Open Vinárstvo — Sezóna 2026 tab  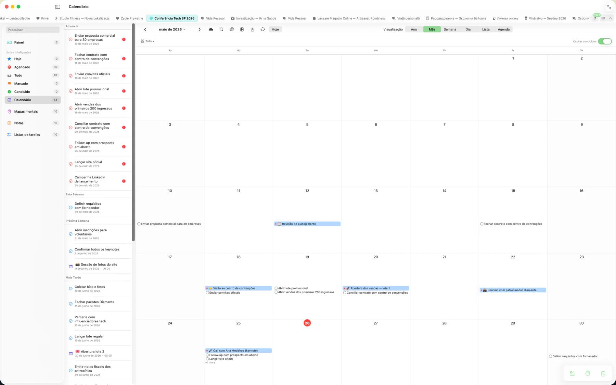pos(545,18)
